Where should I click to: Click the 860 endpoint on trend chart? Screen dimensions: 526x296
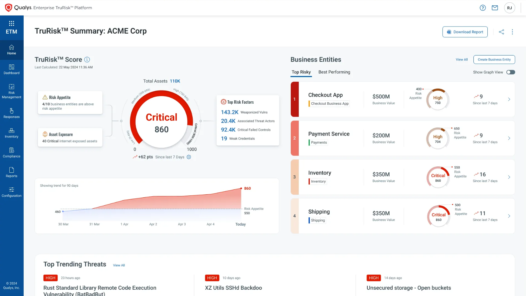coord(241,188)
